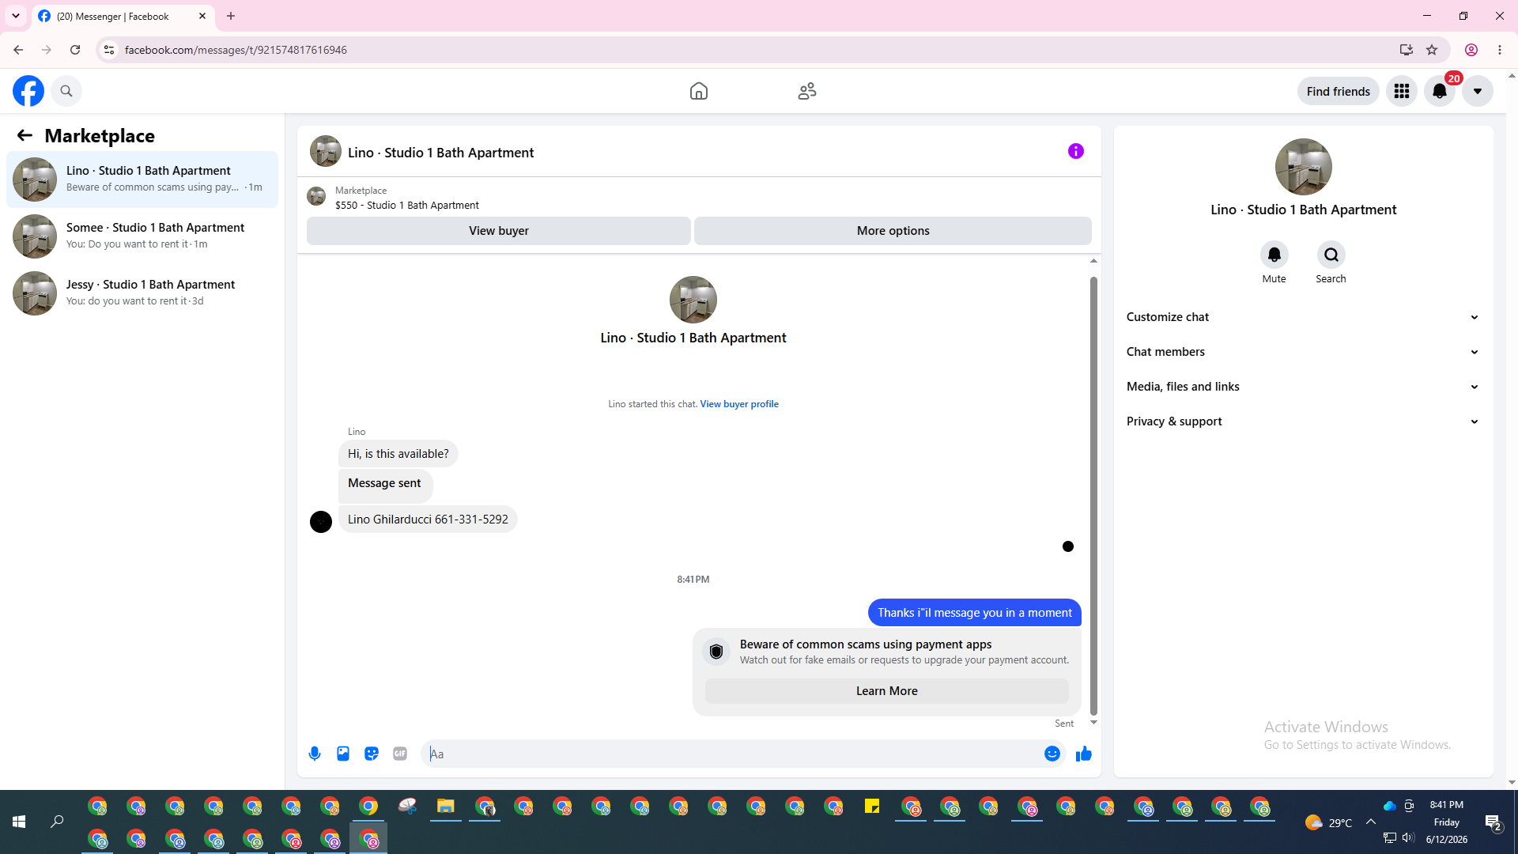Close the Messenger browser tab
Screen dimensions: 1518x854
pyautogui.click(x=202, y=16)
